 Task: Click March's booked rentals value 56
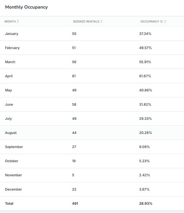click(x=74, y=62)
